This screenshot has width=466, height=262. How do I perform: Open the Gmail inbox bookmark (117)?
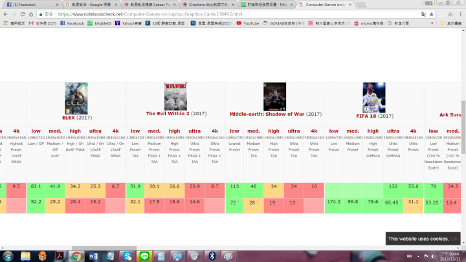pos(43,23)
